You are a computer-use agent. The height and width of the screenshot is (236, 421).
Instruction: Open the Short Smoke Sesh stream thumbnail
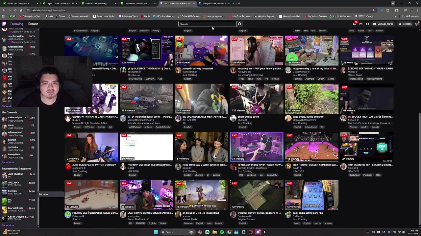coord(257,99)
